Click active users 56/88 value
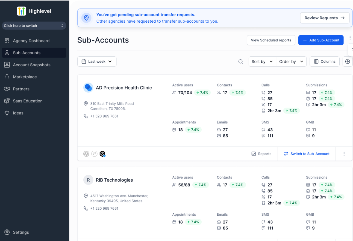The image size is (353, 241). (x=184, y=185)
